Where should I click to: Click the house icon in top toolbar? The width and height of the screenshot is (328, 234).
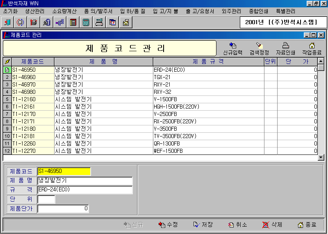tap(125, 22)
